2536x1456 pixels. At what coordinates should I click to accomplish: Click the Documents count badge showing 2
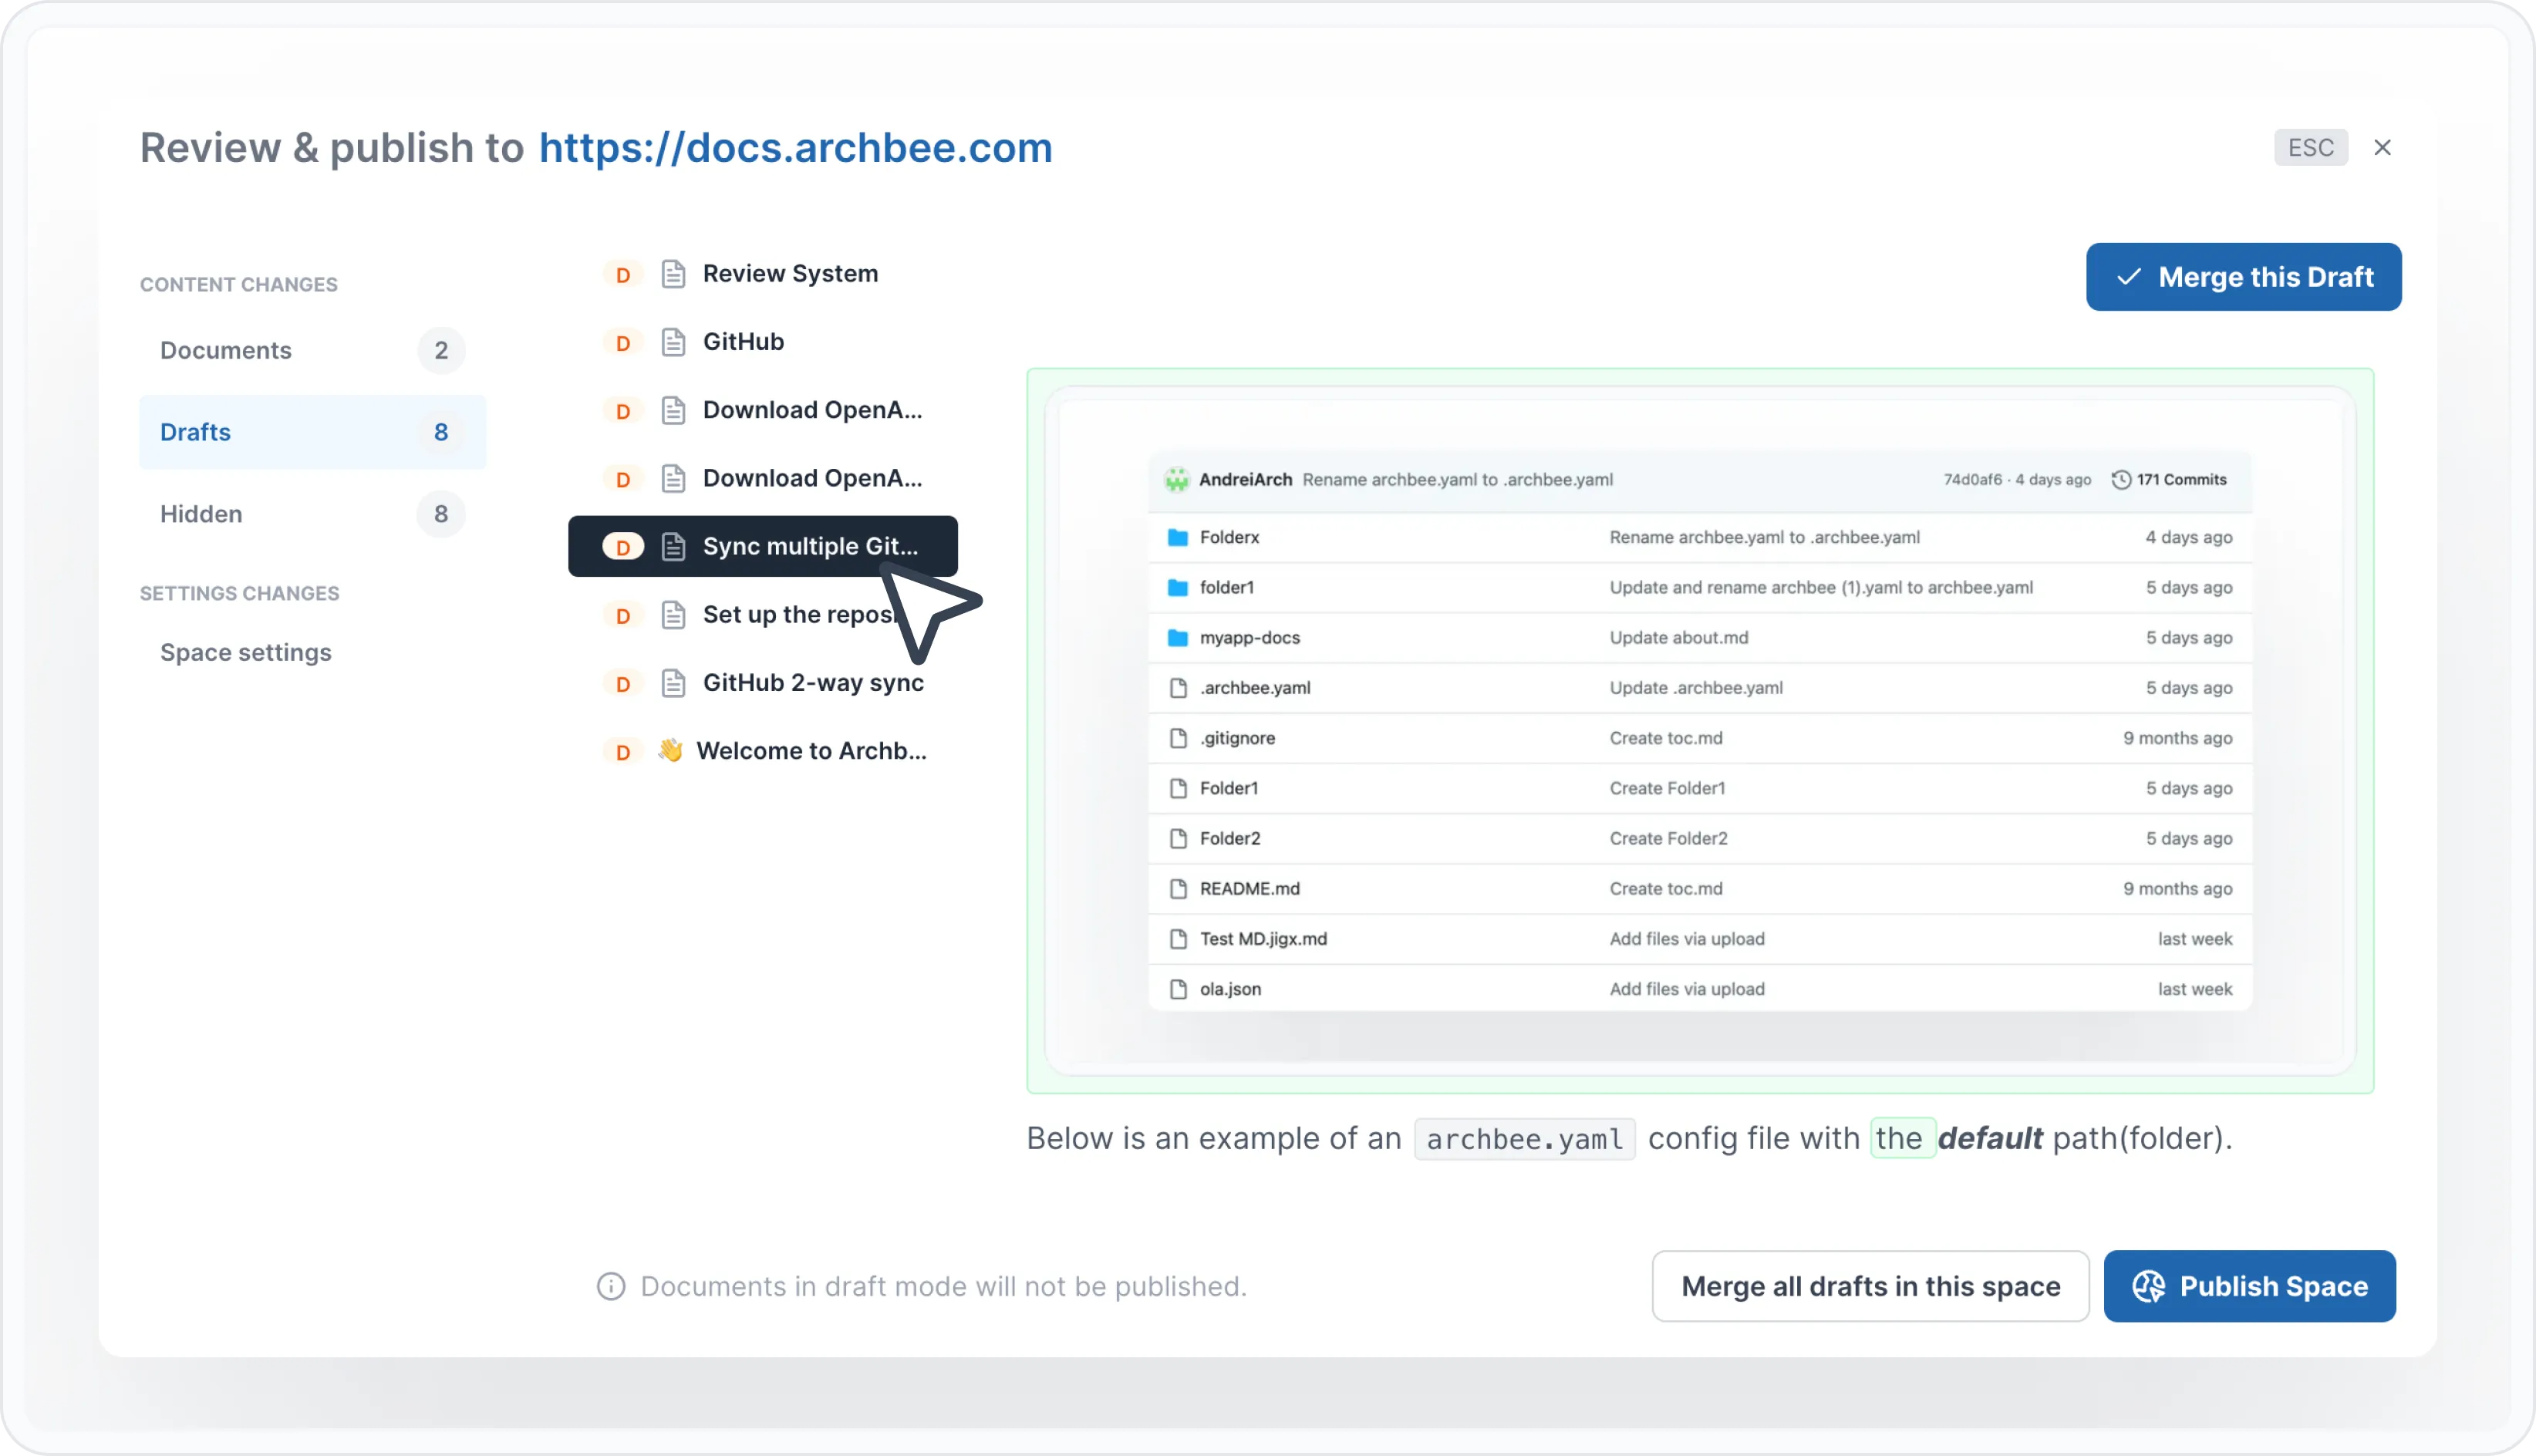coord(441,350)
